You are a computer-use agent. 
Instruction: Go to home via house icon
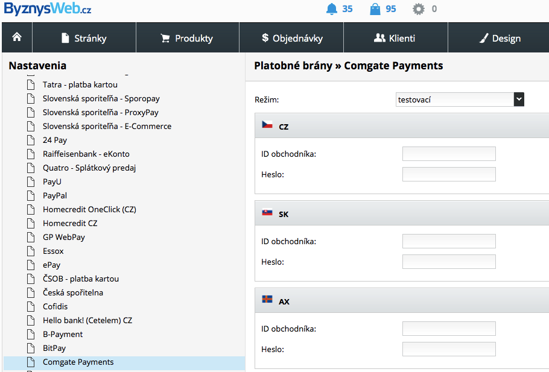click(x=17, y=37)
